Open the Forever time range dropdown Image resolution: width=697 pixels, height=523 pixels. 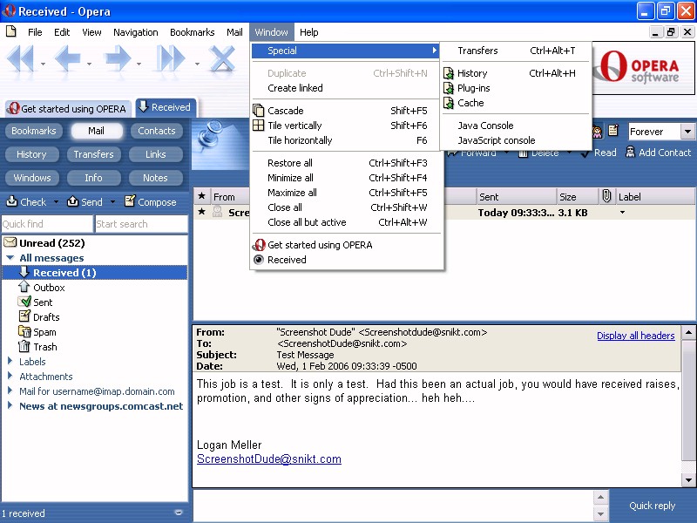point(687,132)
